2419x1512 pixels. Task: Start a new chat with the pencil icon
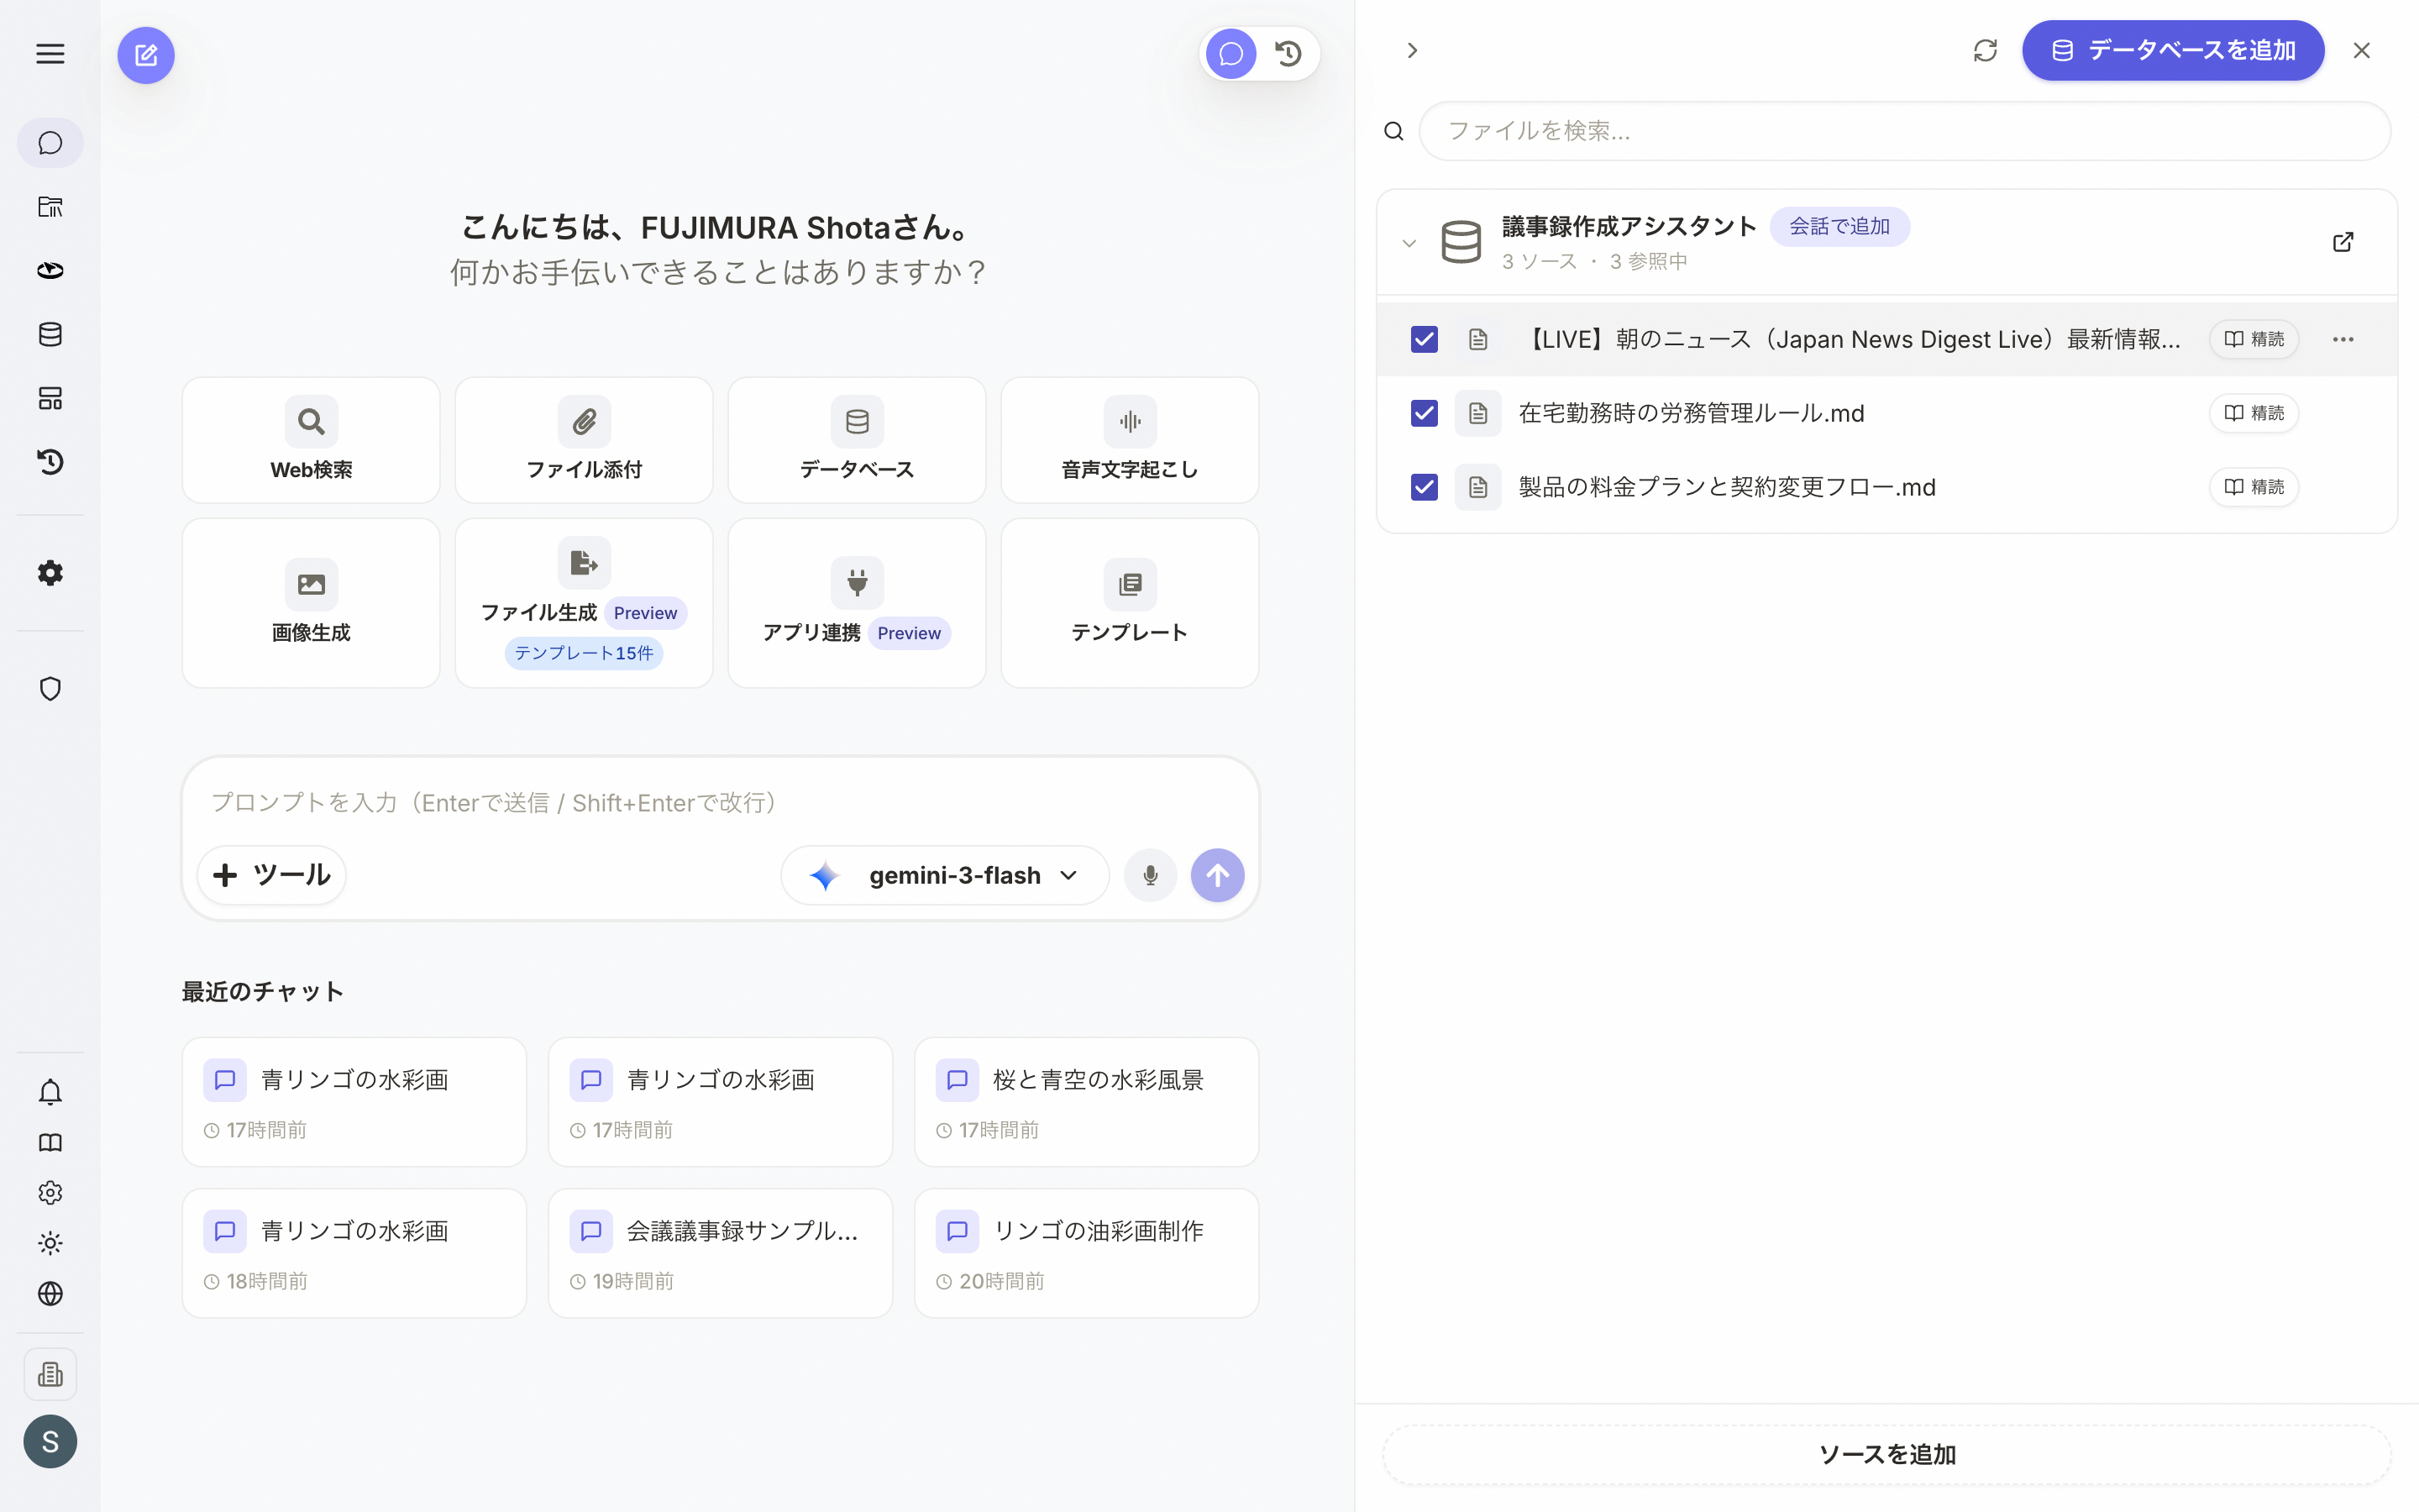tap(146, 55)
